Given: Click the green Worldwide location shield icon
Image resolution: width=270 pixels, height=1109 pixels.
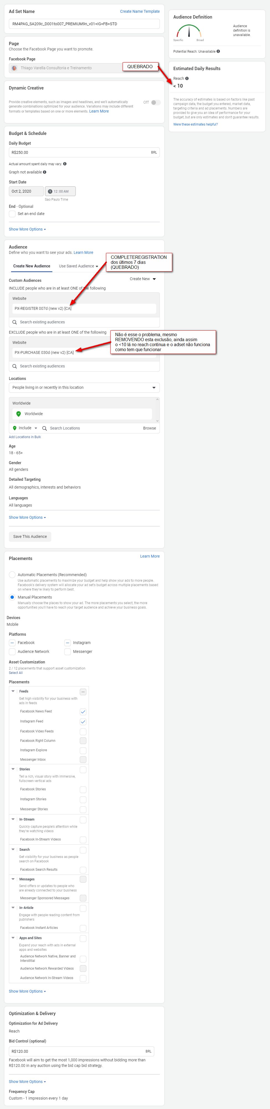Looking at the screenshot, I should point(19,414).
